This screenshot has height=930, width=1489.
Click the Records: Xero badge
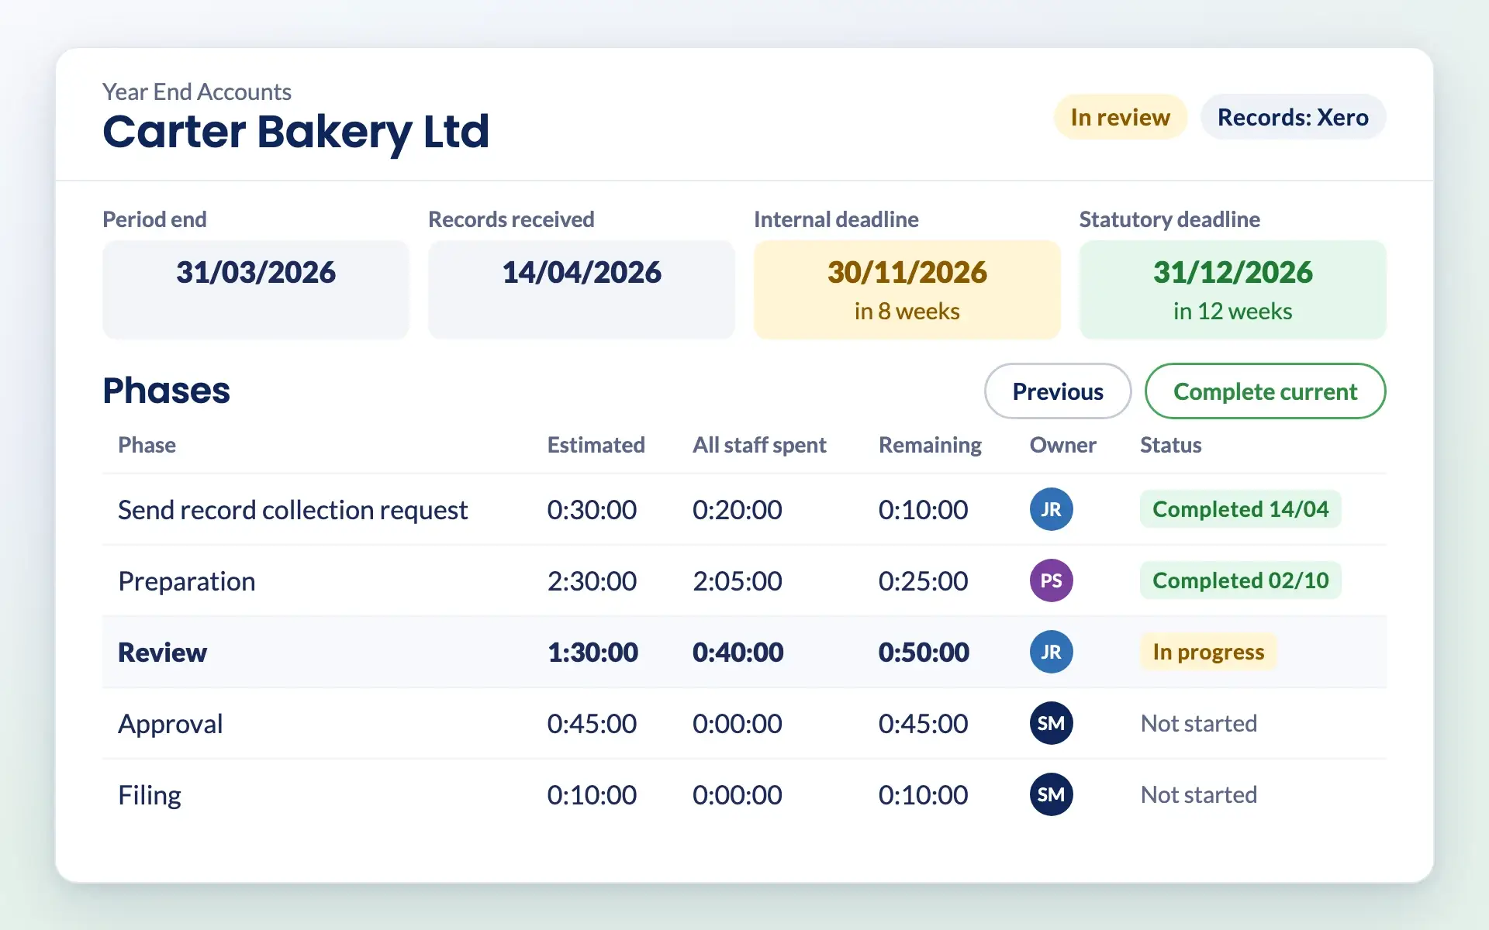[x=1293, y=117]
